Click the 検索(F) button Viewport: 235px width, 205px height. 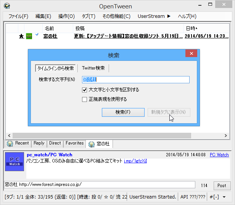coord(123,112)
